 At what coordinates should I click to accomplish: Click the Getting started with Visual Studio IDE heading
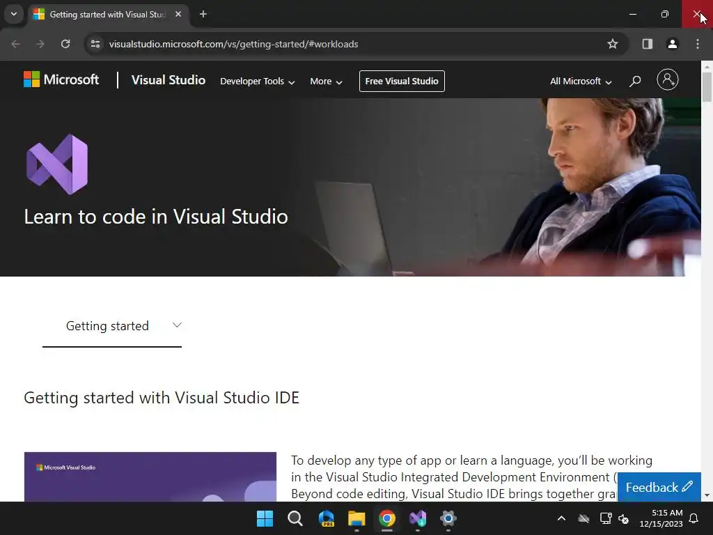coord(162,398)
